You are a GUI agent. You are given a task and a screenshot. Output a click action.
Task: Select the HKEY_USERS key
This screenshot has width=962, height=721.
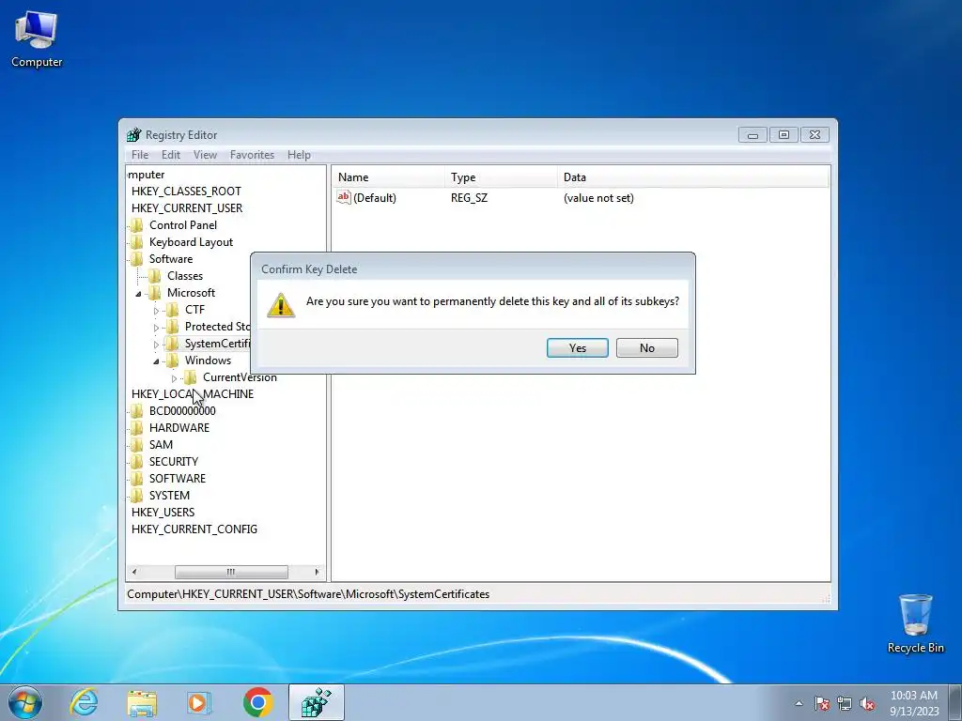tap(163, 512)
